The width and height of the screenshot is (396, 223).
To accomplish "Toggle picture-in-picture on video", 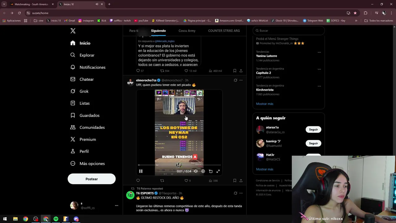I will (211, 171).
